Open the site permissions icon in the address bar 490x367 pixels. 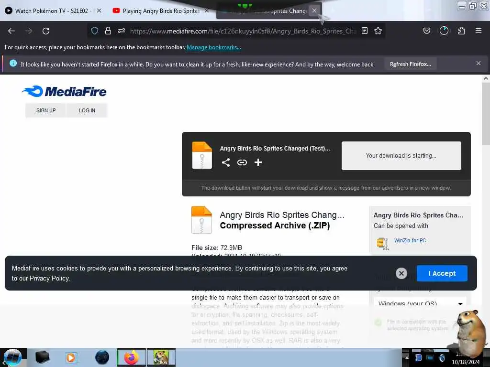(122, 31)
